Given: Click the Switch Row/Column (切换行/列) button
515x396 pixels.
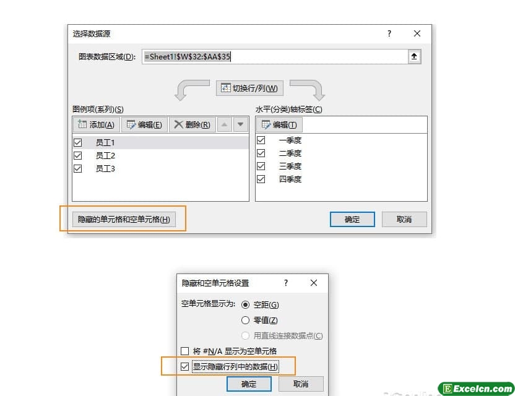Looking at the screenshot, I should (x=249, y=88).
